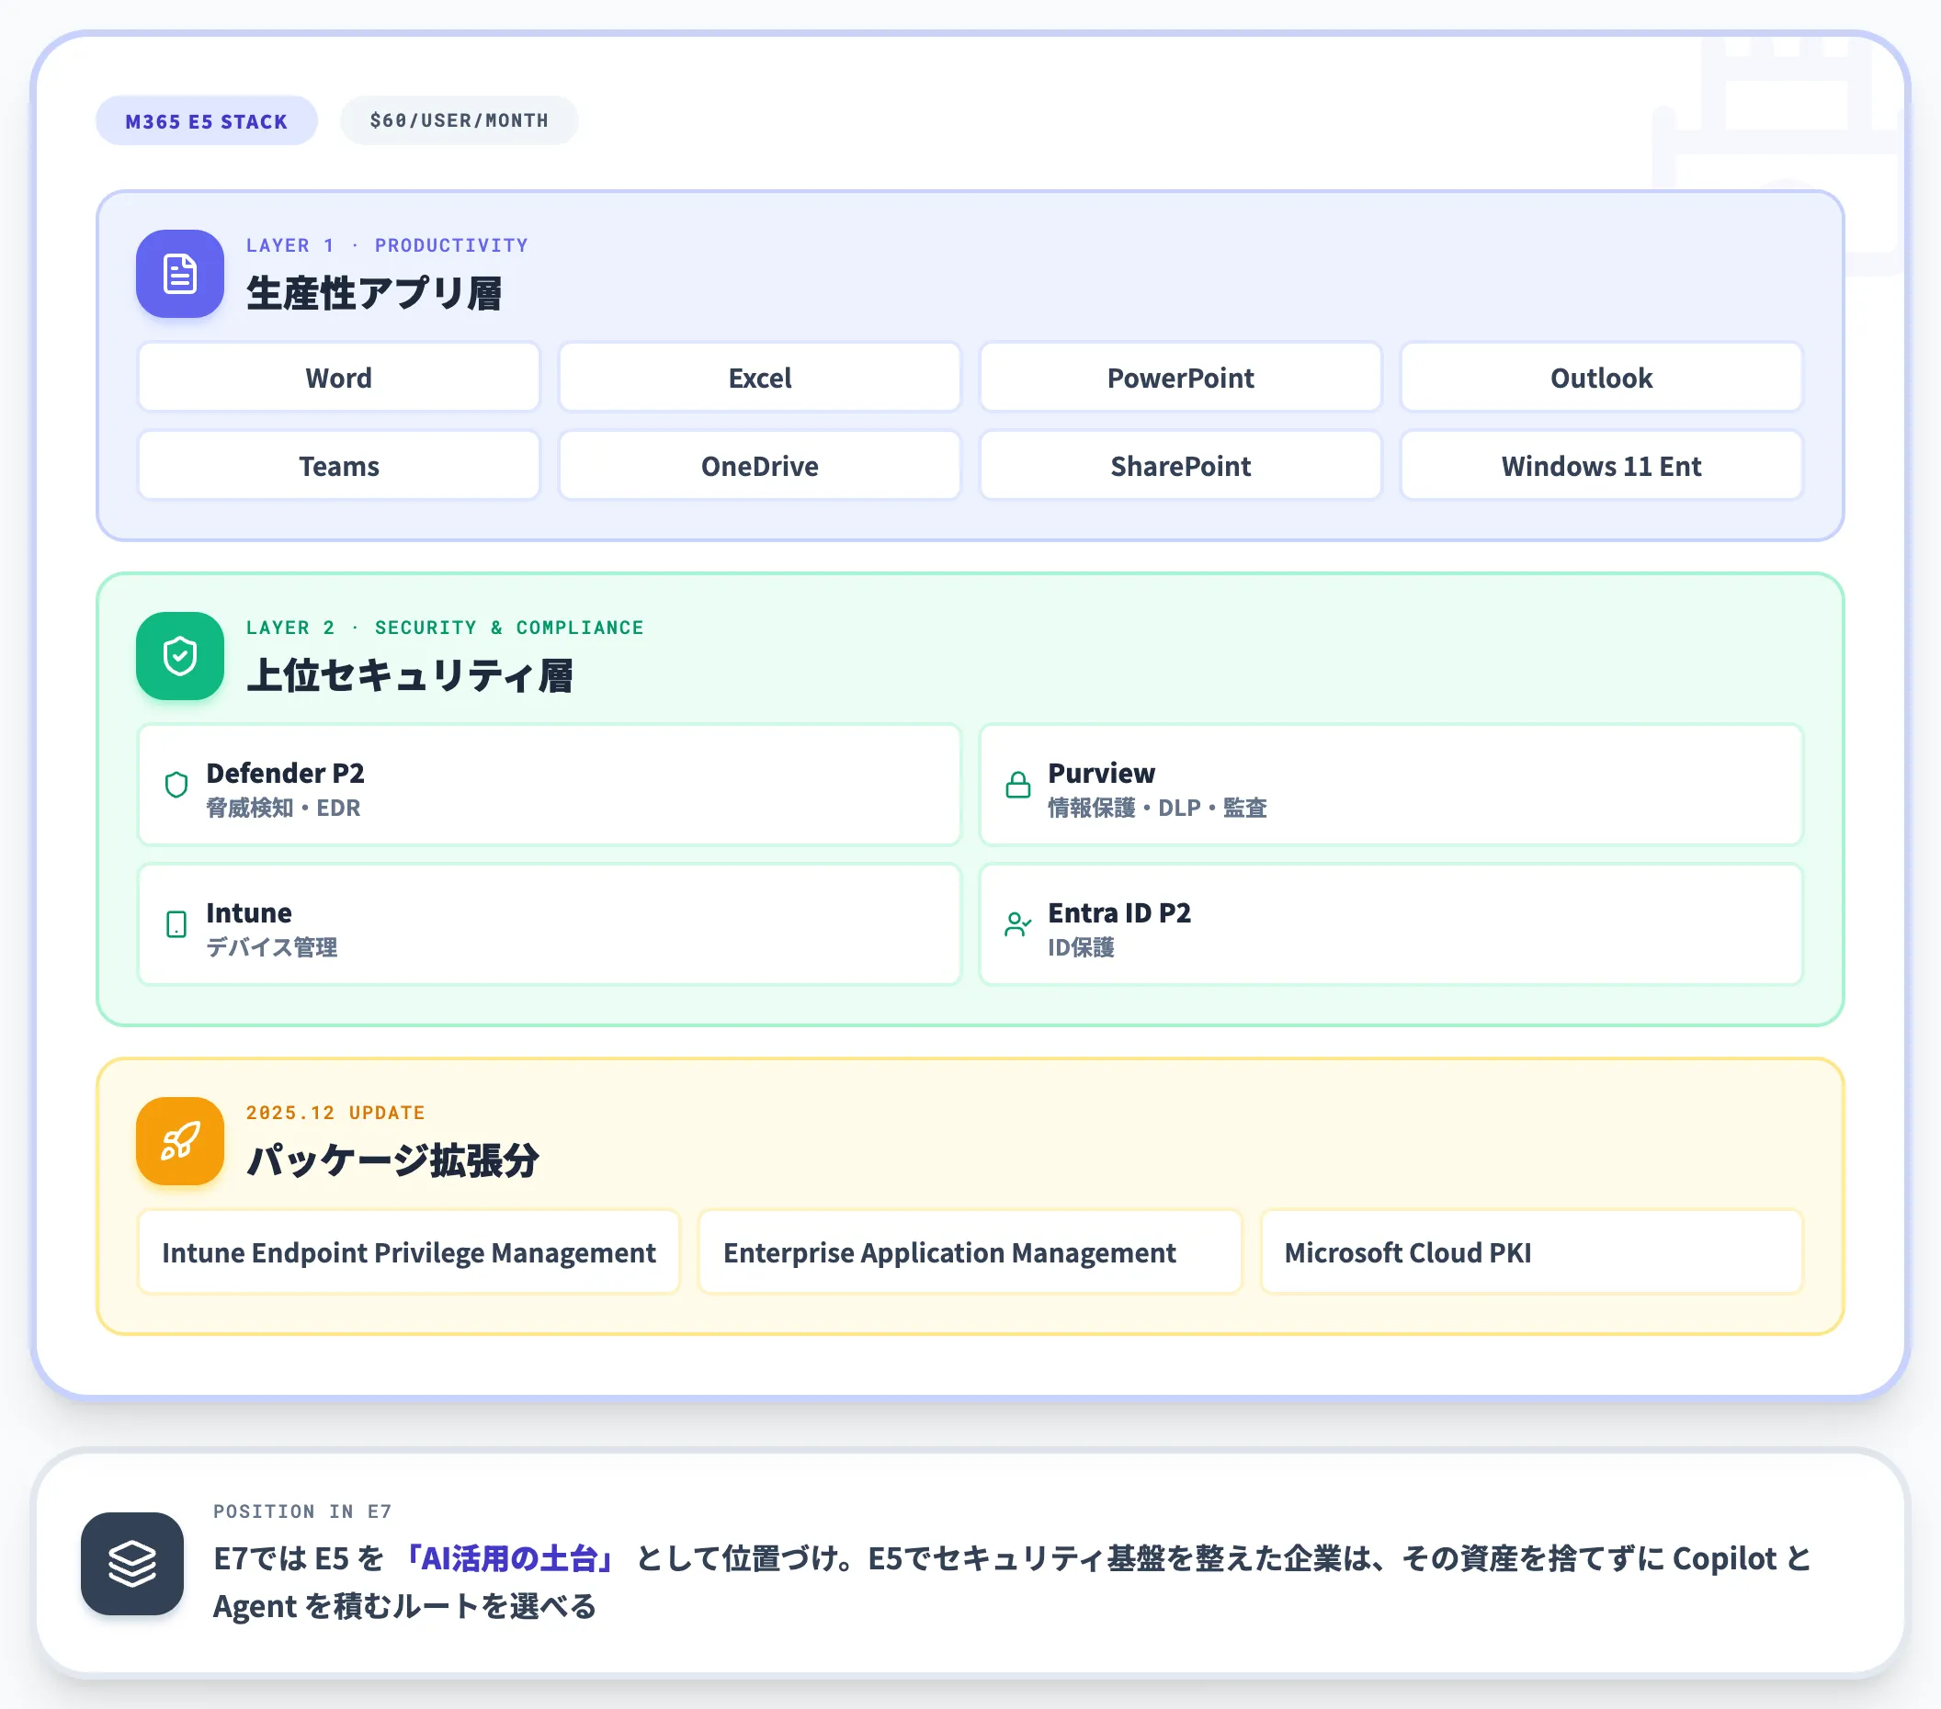Click the device icon beside Intune
This screenshot has height=1709, width=1941.
click(x=176, y=924)
